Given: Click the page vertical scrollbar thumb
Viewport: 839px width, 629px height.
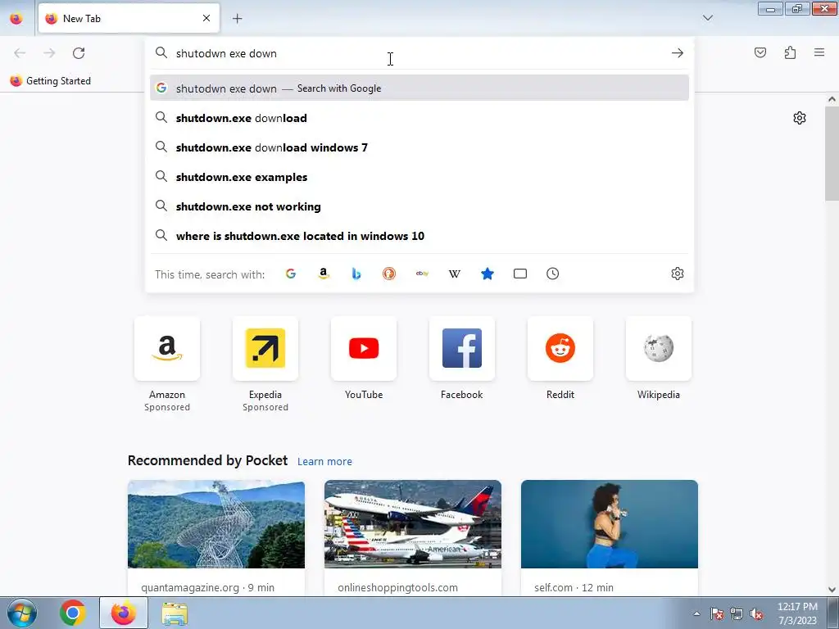Looking at the screenshot, I should (x=832, y=153).
